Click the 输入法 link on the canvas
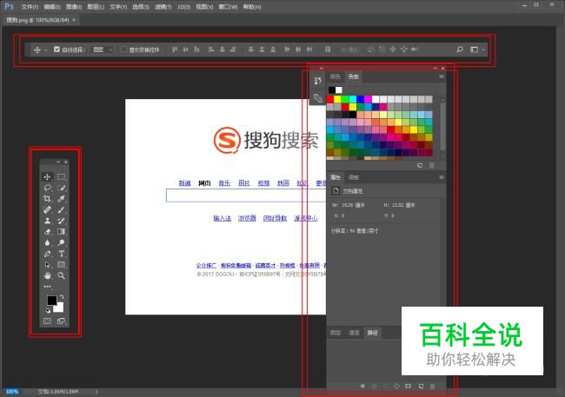 (222, 218)
